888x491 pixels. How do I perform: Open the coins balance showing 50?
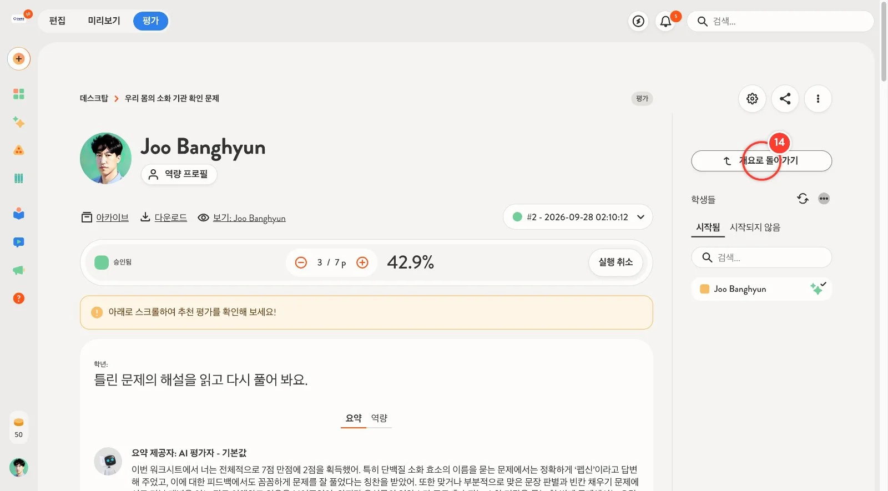point(19,428)
